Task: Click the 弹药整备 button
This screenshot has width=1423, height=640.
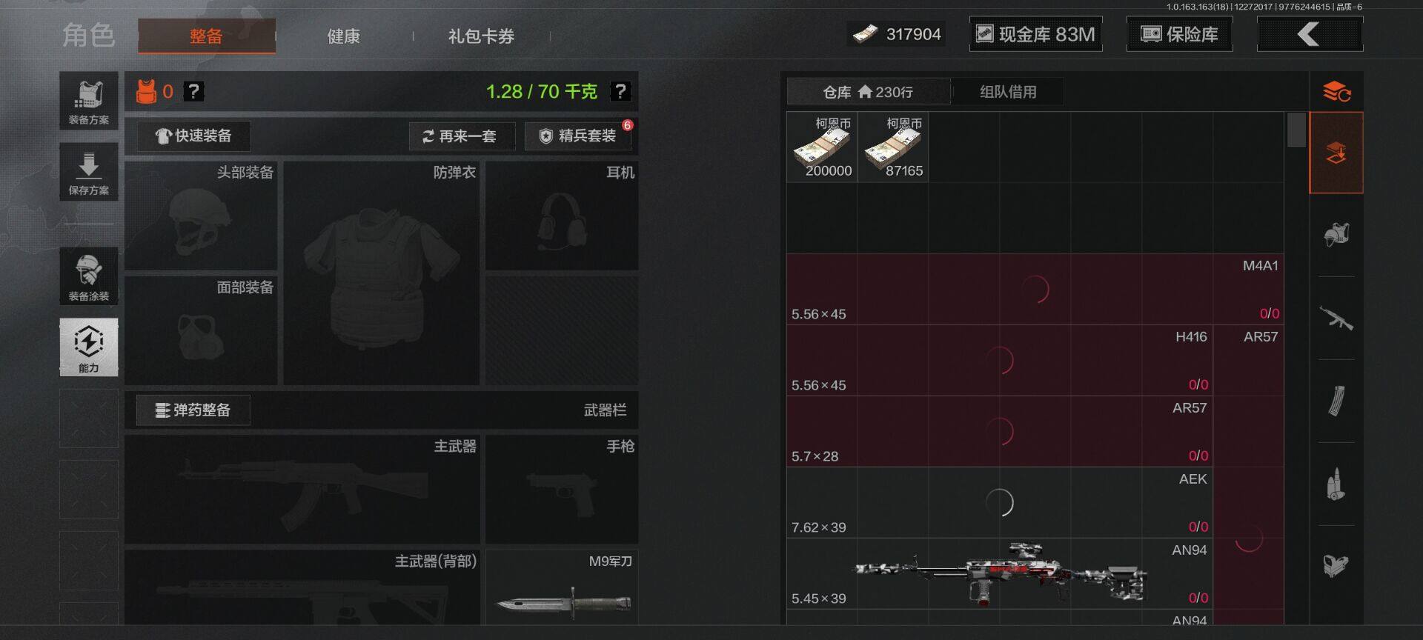Action: pyautogui.click(x=193, y=410)
